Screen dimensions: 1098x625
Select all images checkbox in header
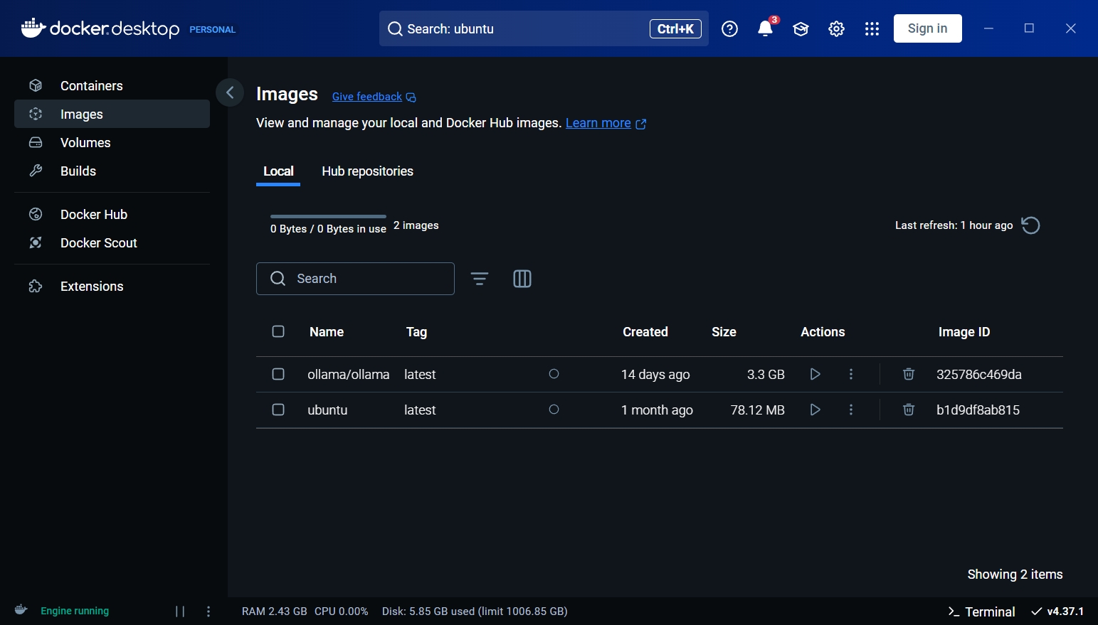(x=278, y=331)
